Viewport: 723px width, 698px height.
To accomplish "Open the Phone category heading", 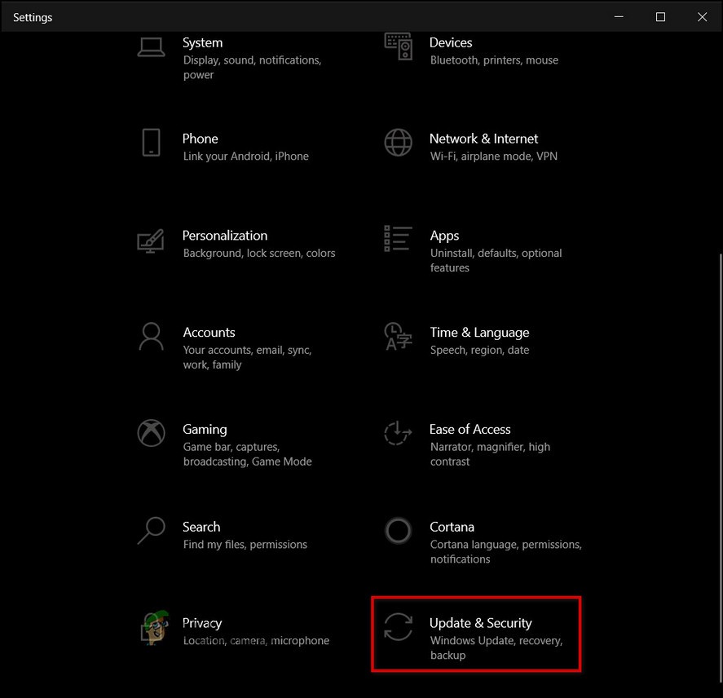I will (x=201, y=139).
